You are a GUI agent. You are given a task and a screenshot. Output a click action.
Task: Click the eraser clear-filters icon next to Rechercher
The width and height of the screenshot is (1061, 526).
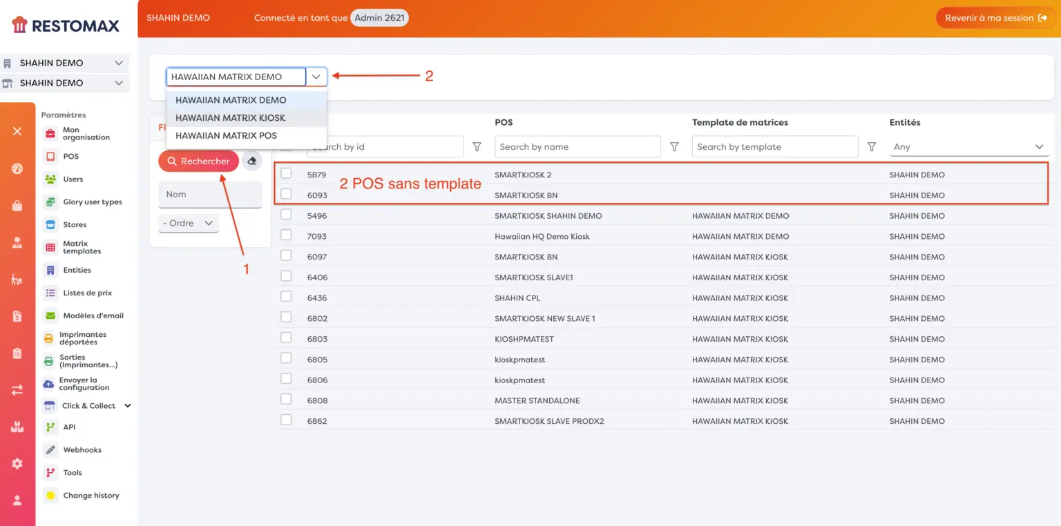tap(251, 161)
